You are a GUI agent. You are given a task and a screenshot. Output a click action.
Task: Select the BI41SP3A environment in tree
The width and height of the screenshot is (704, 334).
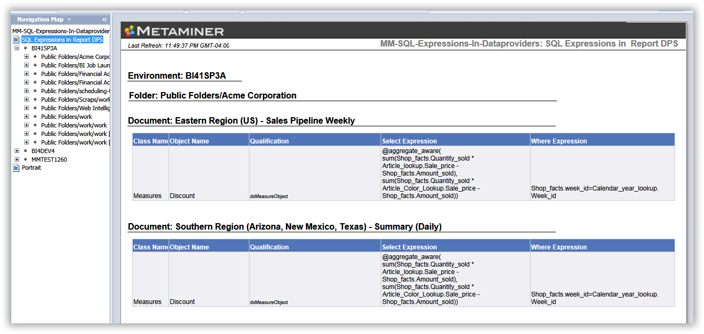click(x=44, y=48)
